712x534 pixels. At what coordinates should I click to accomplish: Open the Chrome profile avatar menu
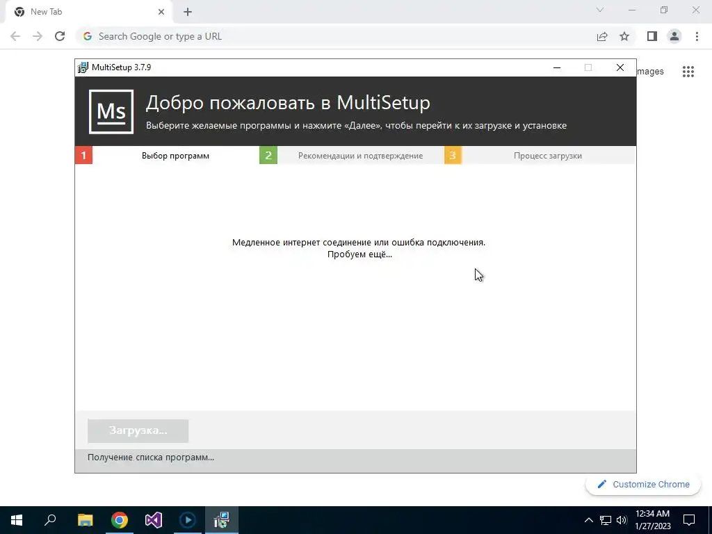(x=674, y=36)
